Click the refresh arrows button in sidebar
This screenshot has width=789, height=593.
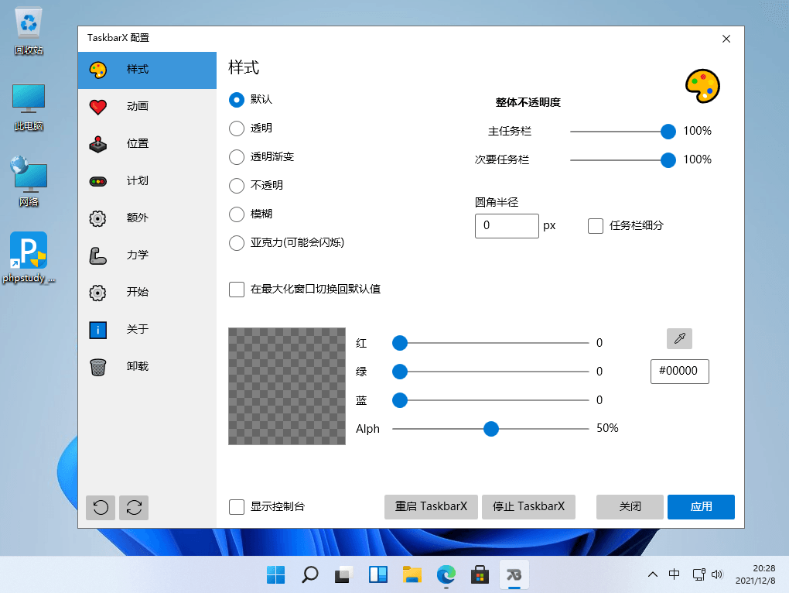[134, 507]
